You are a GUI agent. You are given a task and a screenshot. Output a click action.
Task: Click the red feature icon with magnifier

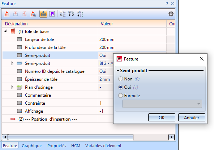33,14
